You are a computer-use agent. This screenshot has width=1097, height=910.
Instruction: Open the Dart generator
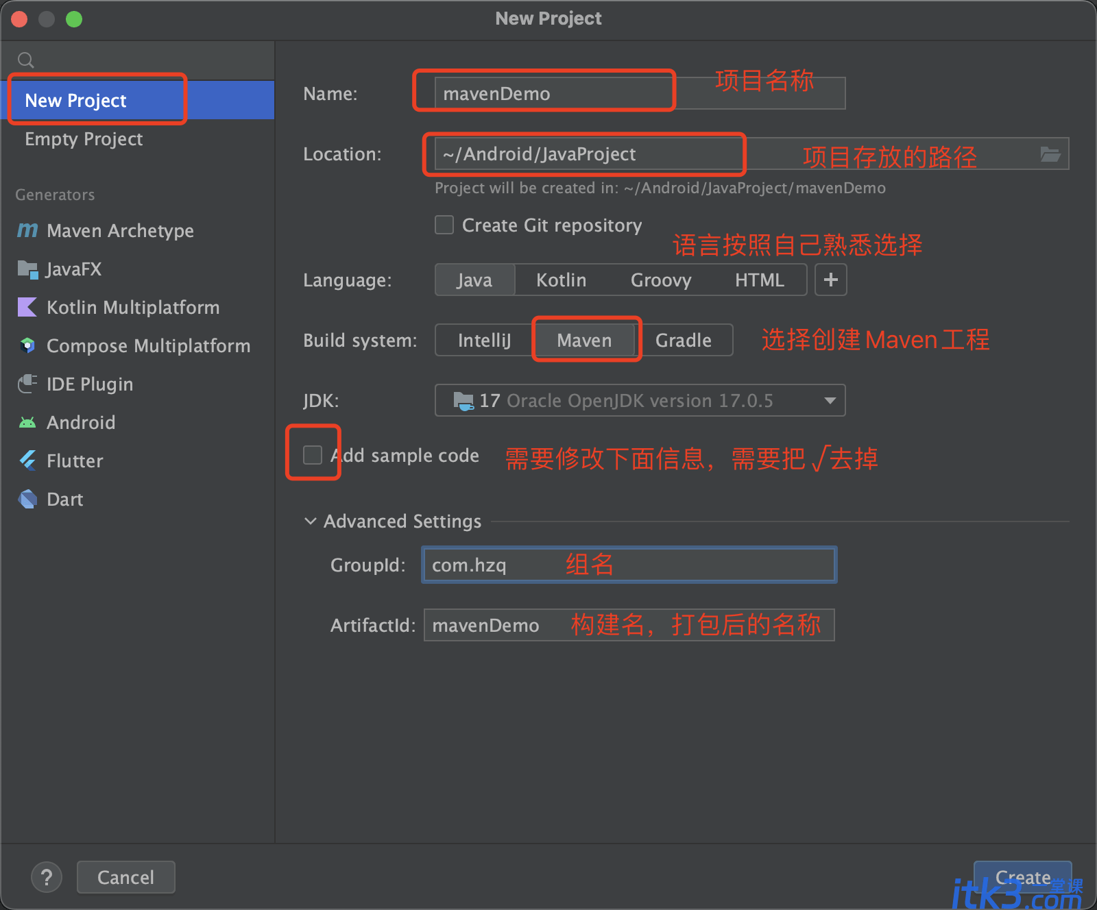click(x=137, y=499)
